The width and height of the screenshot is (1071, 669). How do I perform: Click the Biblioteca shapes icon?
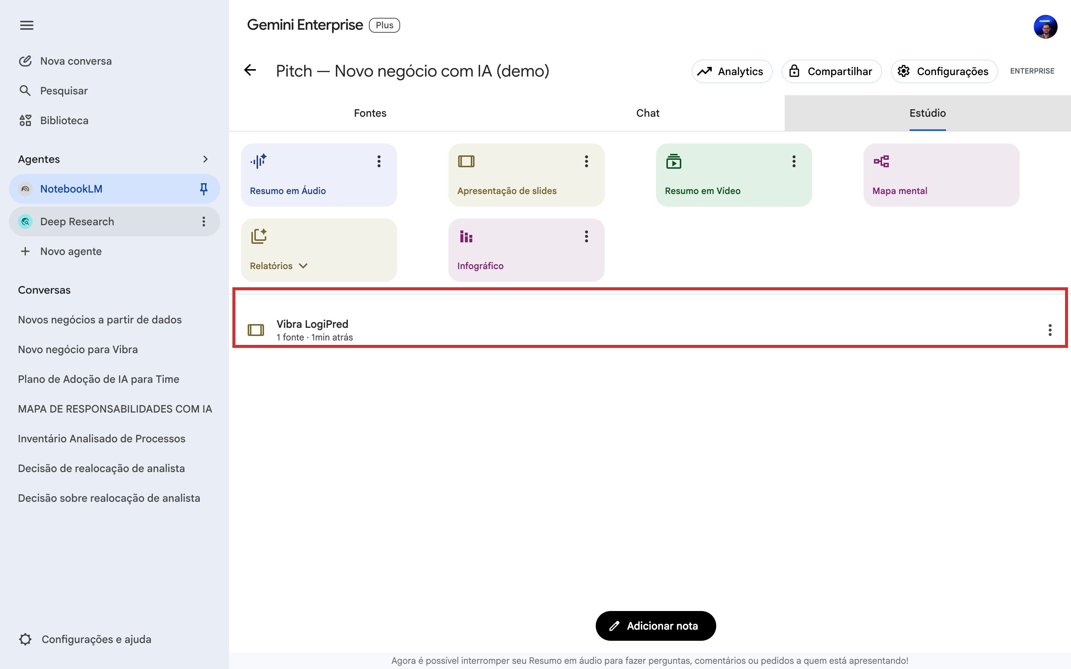(x=25, y=120)
